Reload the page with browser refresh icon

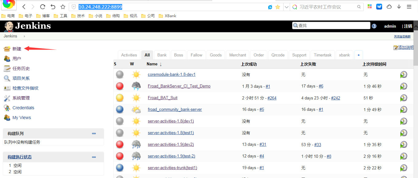tap(43, 7)
